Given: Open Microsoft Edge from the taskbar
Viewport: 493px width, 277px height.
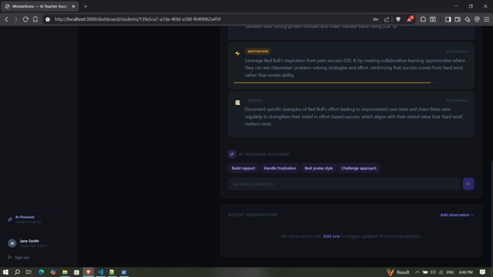Looking at the screenshot, I should click(41, 272).
